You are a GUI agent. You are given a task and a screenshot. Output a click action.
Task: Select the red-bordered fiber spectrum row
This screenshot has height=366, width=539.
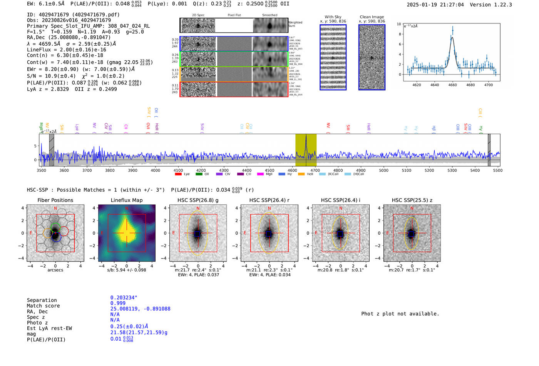tap(234, 89)
